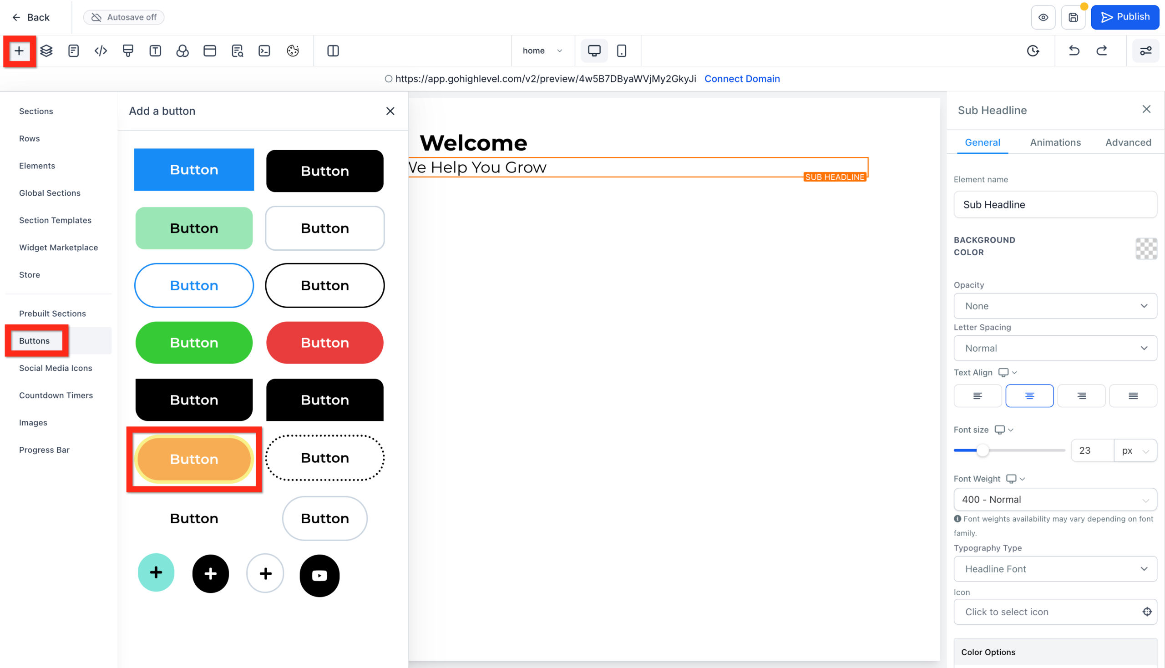Redo the last change
Viewport: 1165px width, 668px height.
tap(1103, 51)
